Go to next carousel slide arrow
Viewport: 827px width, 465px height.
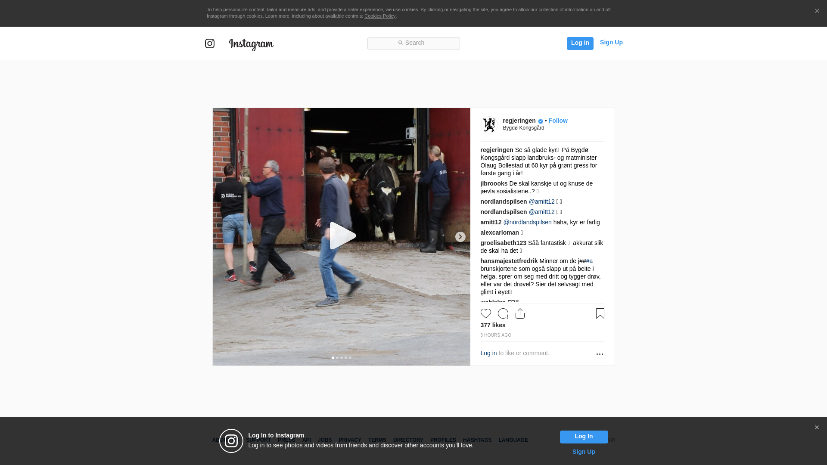point(460,237)
